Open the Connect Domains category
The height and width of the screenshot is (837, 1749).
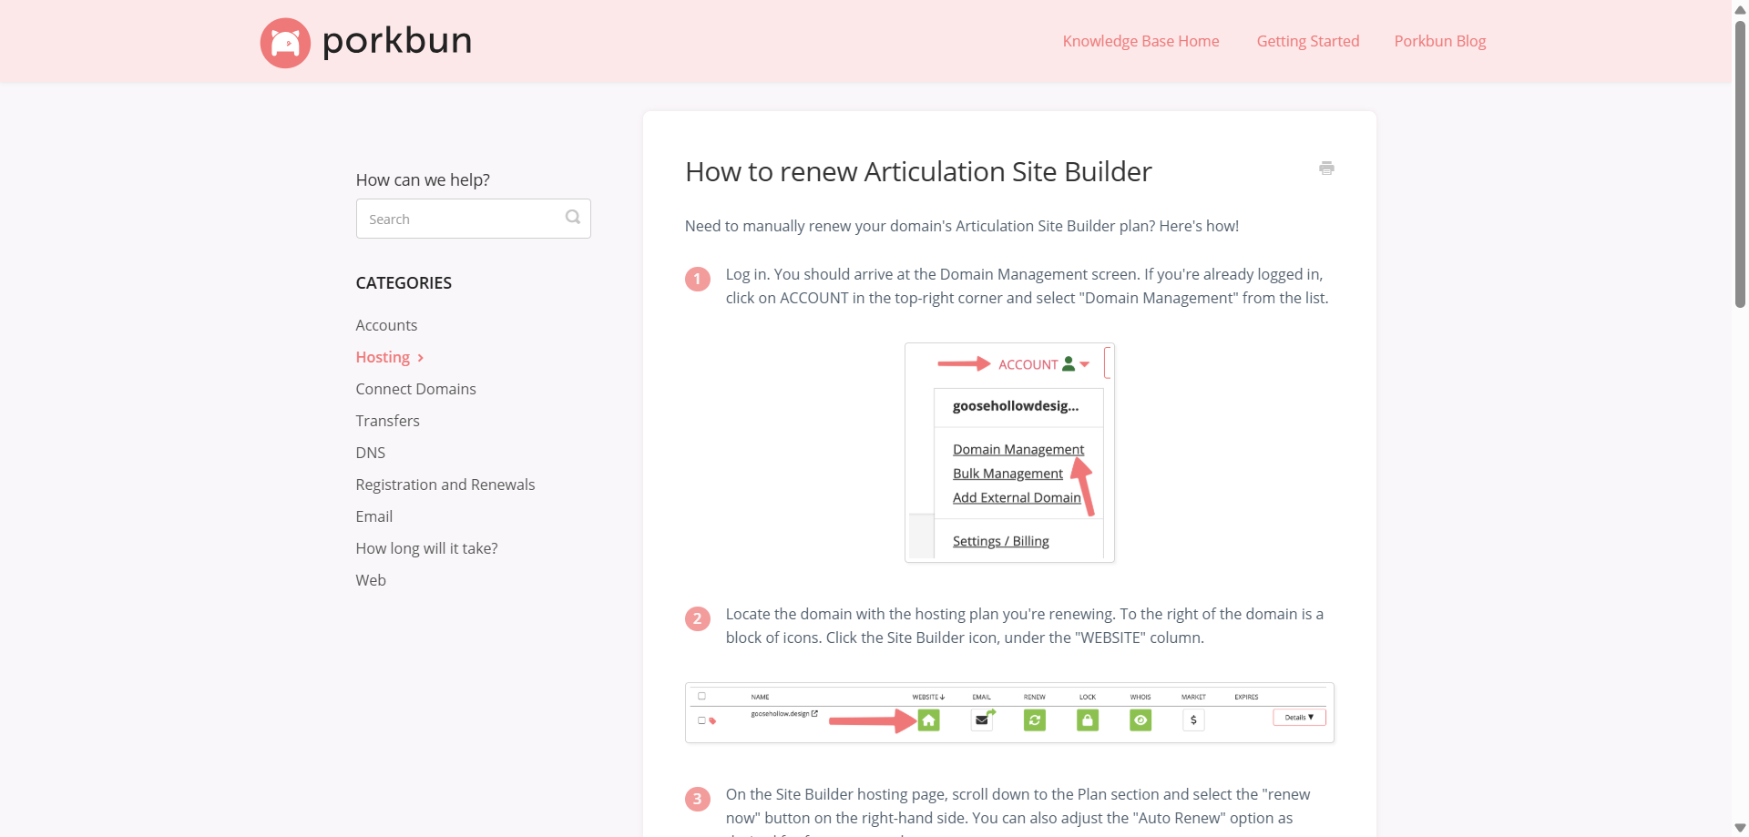point(415,389)
